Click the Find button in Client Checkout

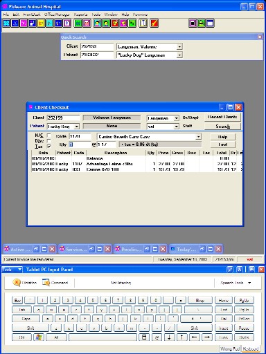point(222,145)
